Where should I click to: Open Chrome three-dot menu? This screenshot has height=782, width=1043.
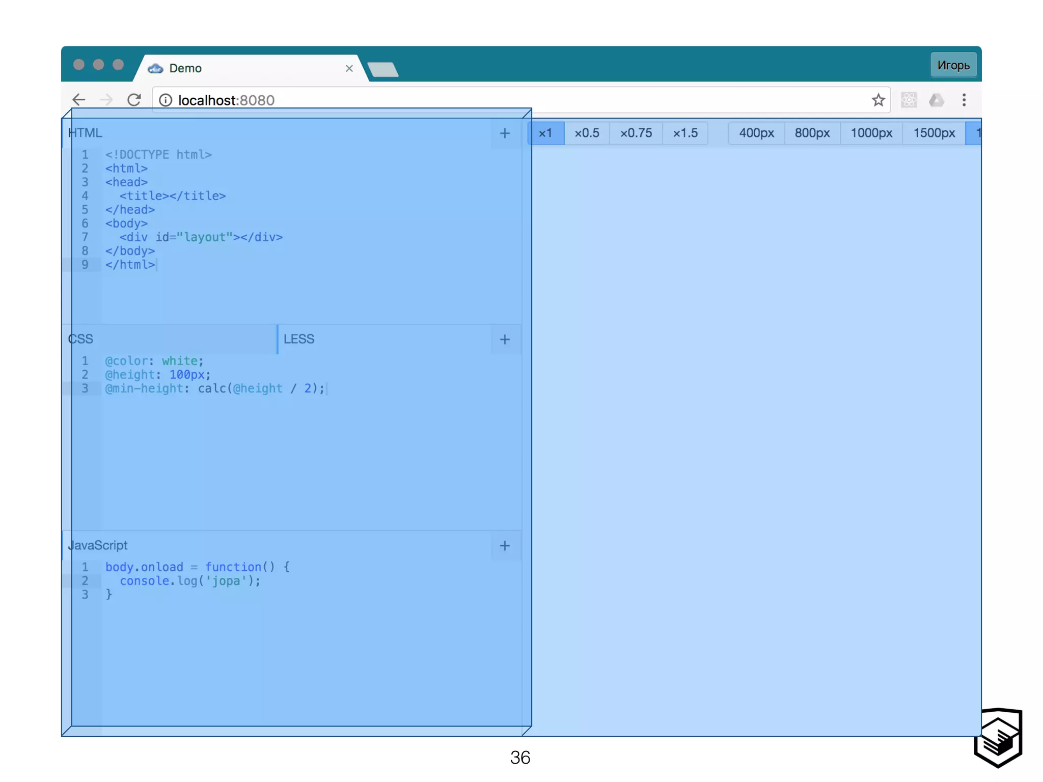(x=964, y=100)
